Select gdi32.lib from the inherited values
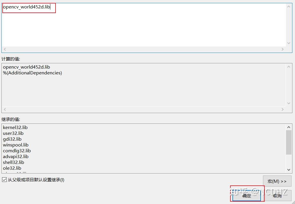Screen dimensions: 295x204 click(12, 139)
